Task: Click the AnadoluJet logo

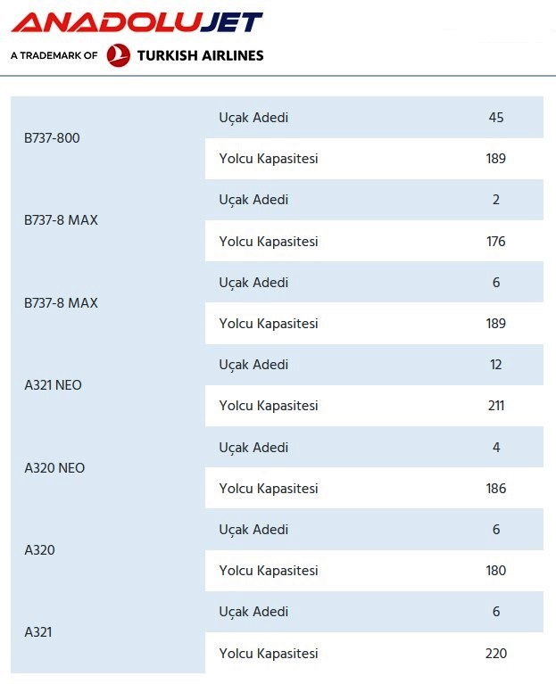Action: tap(137, 21)
